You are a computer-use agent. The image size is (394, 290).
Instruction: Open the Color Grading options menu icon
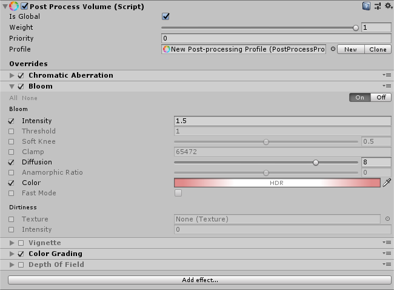(x=387, y=254)
